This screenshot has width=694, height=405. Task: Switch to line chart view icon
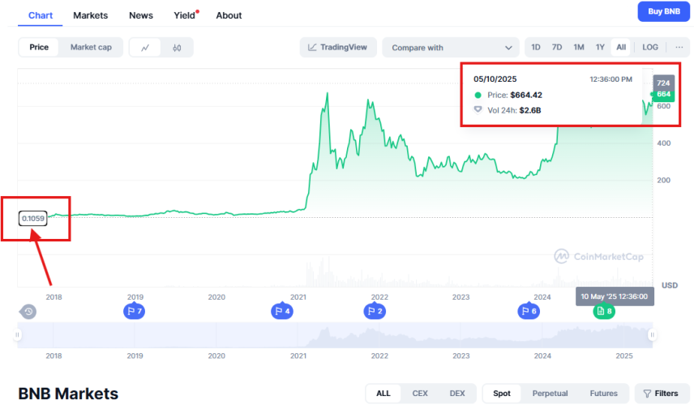pos(145,48)
